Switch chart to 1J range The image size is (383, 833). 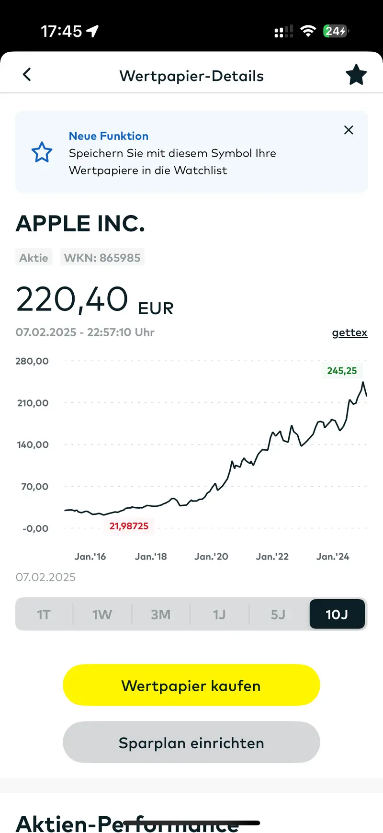219,614
